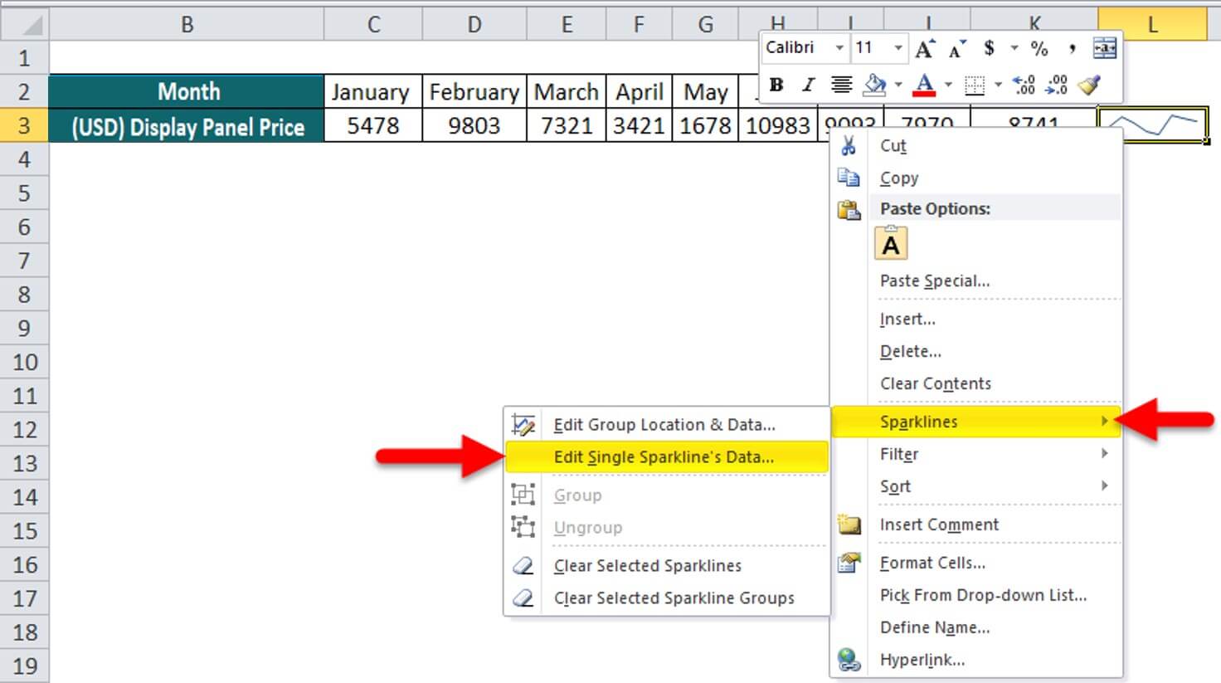
Task: Click the Insert Comment note icon
Action: 849,524
